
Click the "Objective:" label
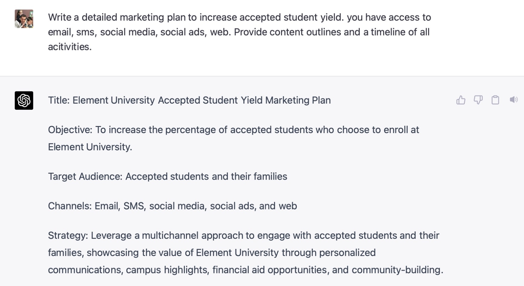70,130
